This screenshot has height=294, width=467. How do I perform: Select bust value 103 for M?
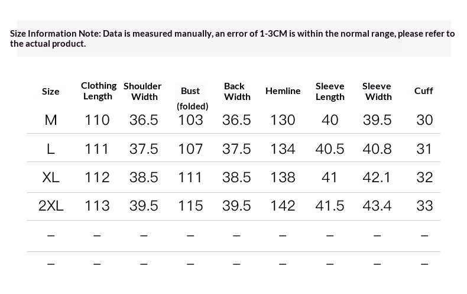190,120
